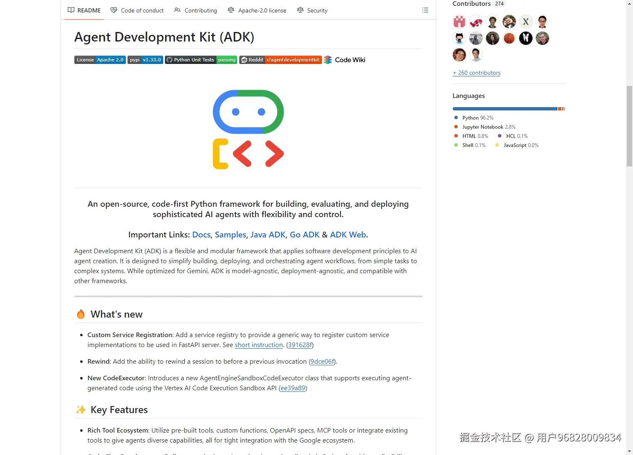
Task: Click the pink pixel identicon contributor avatar
Action: [x=459, y=21]
